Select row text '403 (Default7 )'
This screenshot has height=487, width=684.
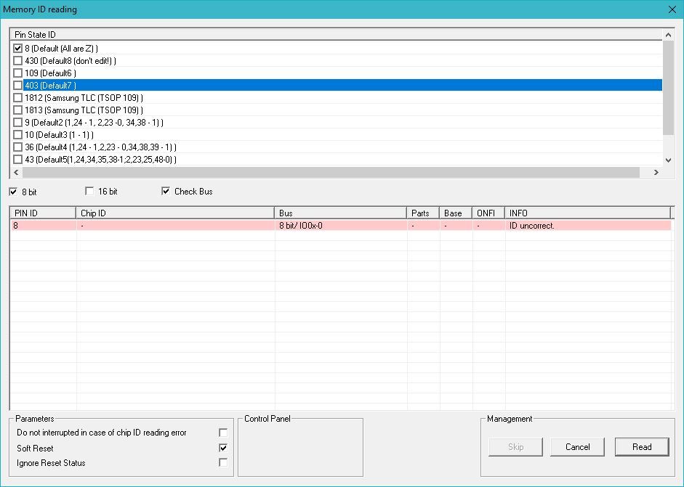tap(50, 86)
